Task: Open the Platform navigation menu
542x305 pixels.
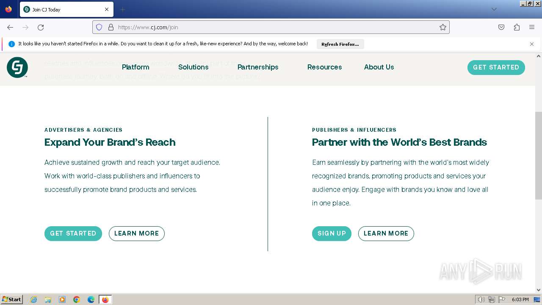Action: pyautogui.click(x=135, y=67)
